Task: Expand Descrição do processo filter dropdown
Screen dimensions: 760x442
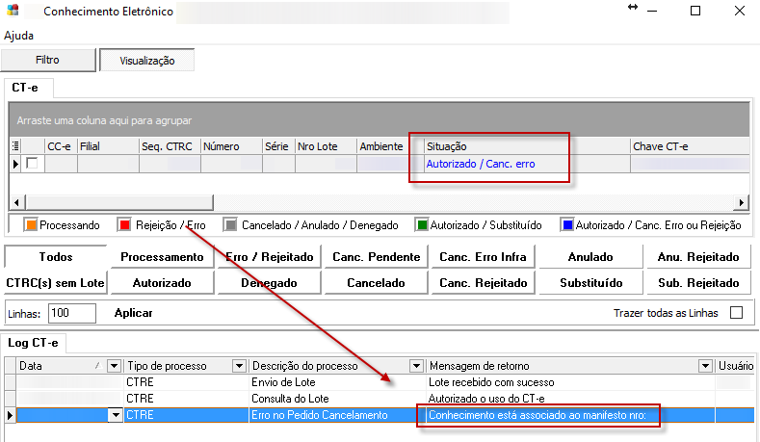Action: click(x=416, y=366)
